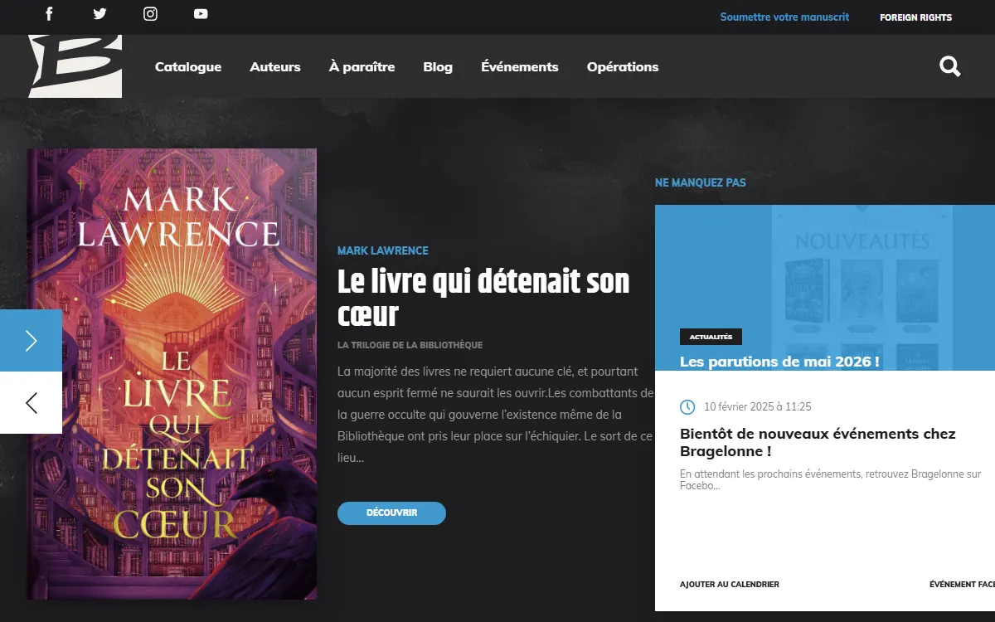Screen dimensions: 995x622
Task: Open the Auteurs menu item
Action: (x=275, y=67)
